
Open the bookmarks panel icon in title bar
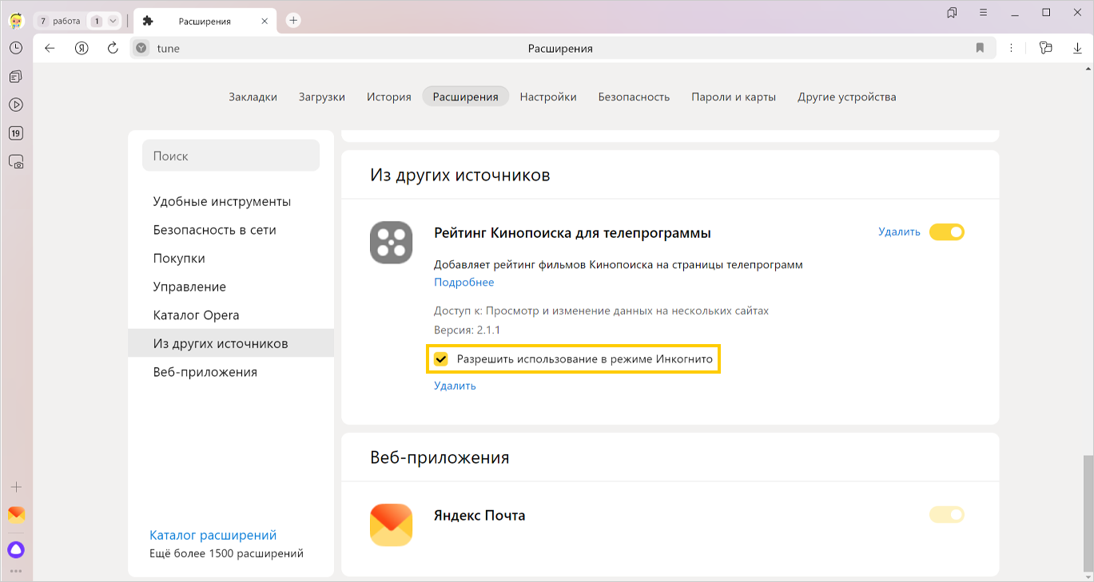point(952,13)
